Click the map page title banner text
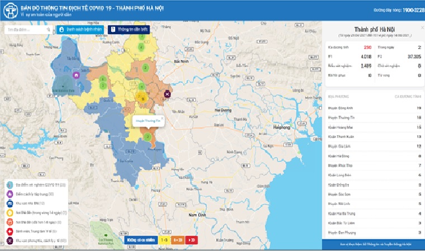This screenshot has width=425, height=251. [x=92, y=8]
